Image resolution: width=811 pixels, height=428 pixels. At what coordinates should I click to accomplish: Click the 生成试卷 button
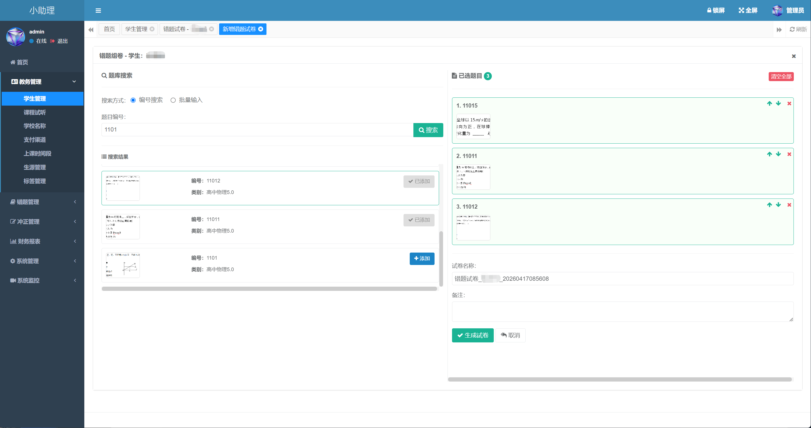click(x=473, y=336)
